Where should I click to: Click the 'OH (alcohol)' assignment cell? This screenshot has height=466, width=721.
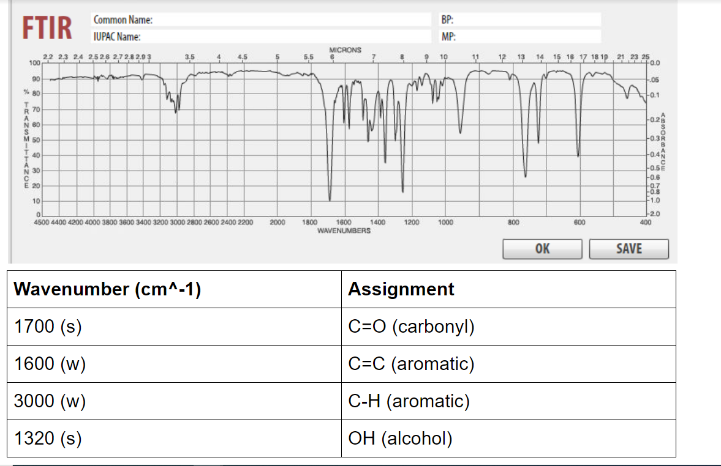coord(508,438)
